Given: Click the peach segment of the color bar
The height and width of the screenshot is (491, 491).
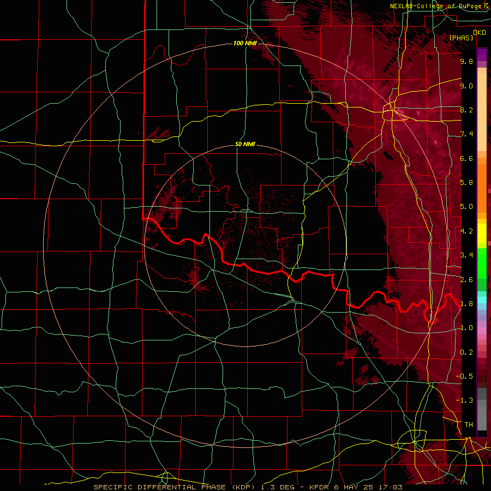Looking at the screenshot, I should pyautogui.click(x=482, y=110).
